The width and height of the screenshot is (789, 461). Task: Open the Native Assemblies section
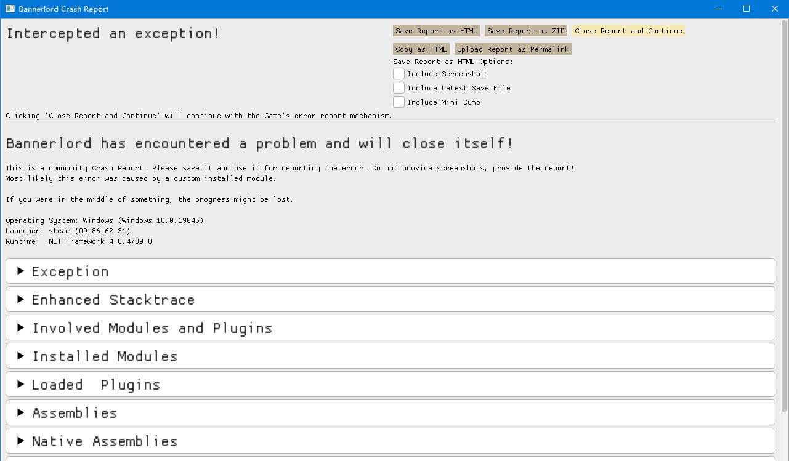(x=390, y=441)
